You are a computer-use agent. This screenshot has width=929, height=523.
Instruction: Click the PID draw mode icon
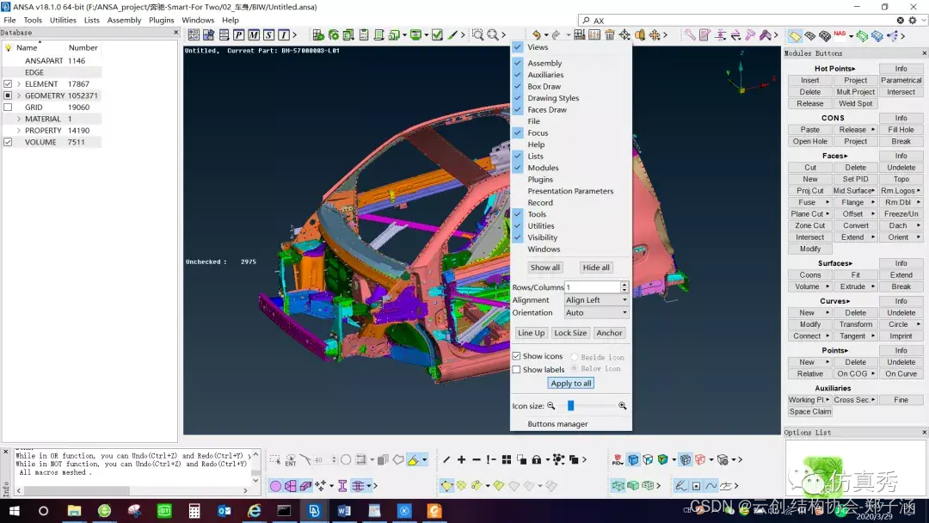[618, 459]
